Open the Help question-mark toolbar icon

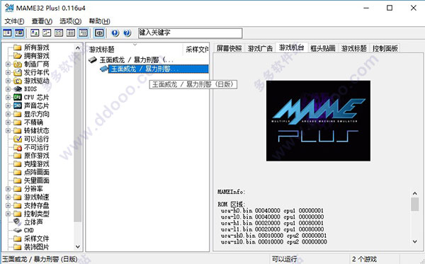[127, 33]
